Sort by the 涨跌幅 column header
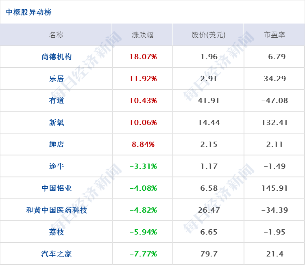 (x=143, y=35)
